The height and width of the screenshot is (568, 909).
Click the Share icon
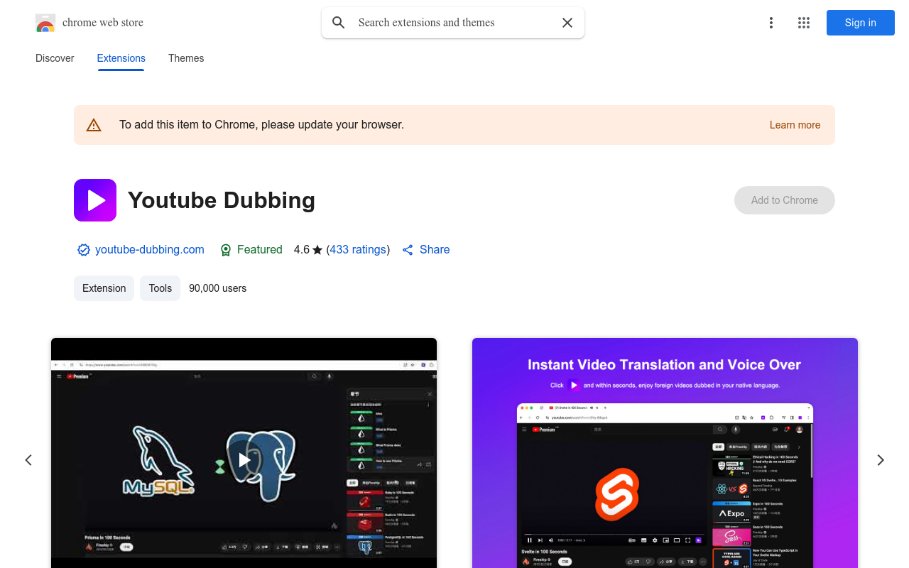[408, 250]
